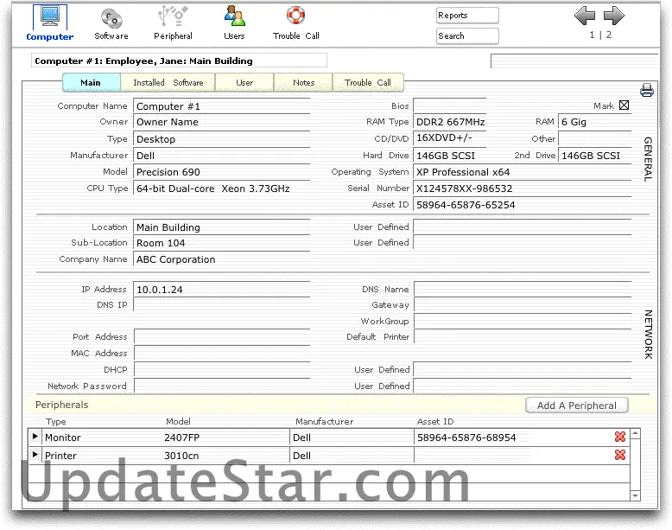Click the Model field Precision 690

222,172
